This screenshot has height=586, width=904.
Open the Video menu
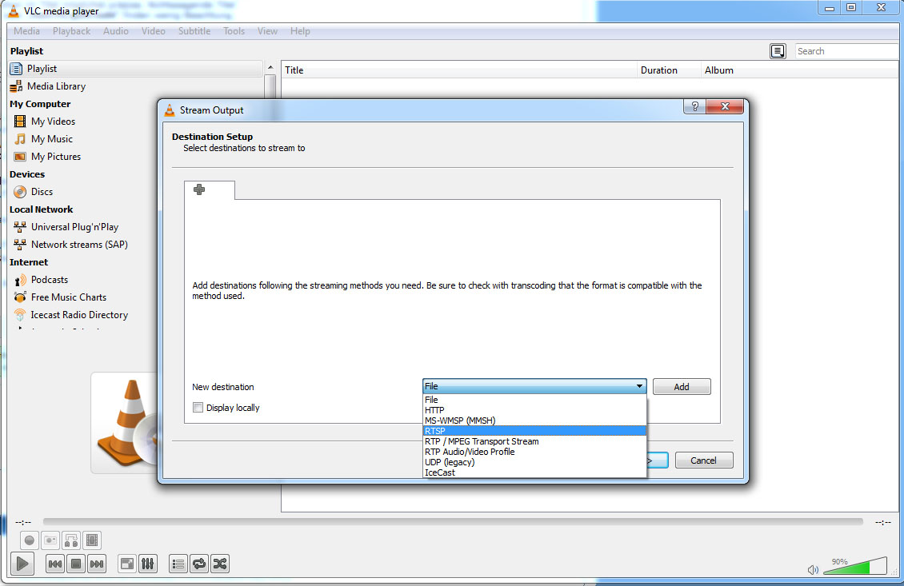point(154,31)
